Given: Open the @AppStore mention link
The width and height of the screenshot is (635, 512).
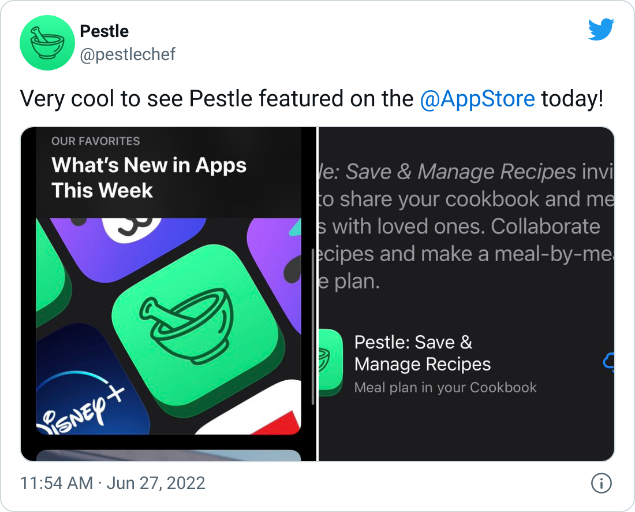Looking at the screenshot, I should [x=477, y=98].
